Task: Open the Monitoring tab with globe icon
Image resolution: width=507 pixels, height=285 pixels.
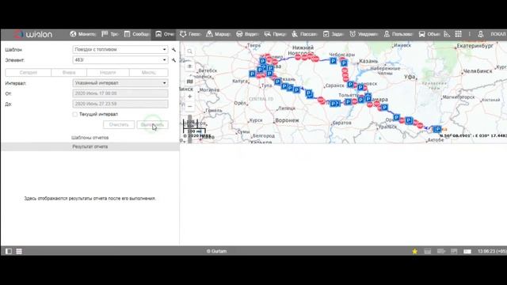Action: point(82,34)
